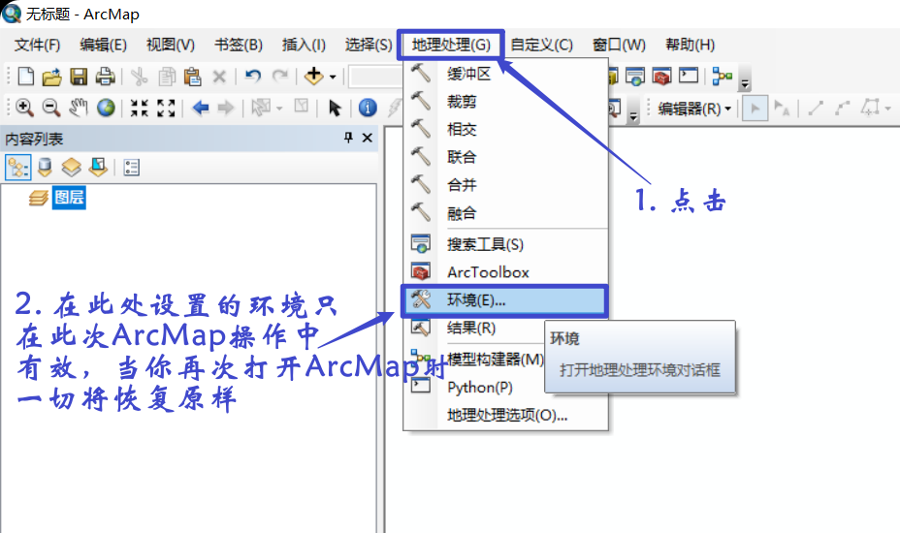Click the Copy icon
This screenshot has height=533, width=900.
click(x=167, y=77)
